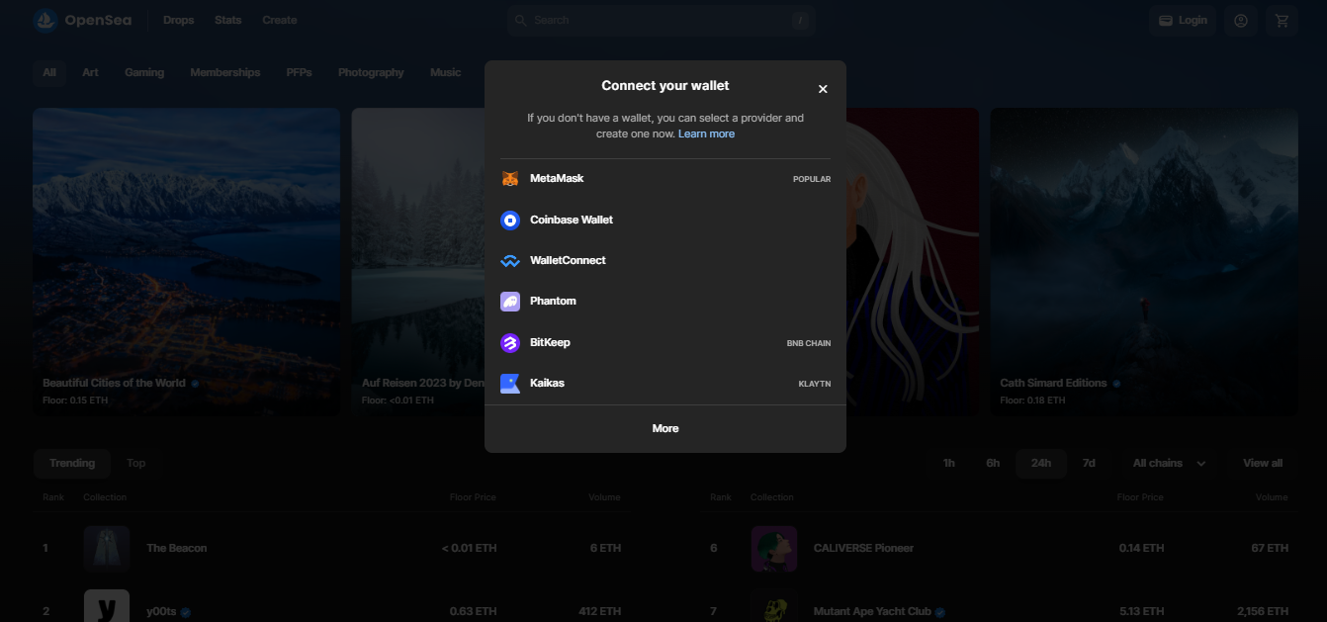This screenshot has width=1327, height=622.
Task: Click the POPULAR tag on MetaMask row
Action: pyautogui.click(x=812, y=180)
